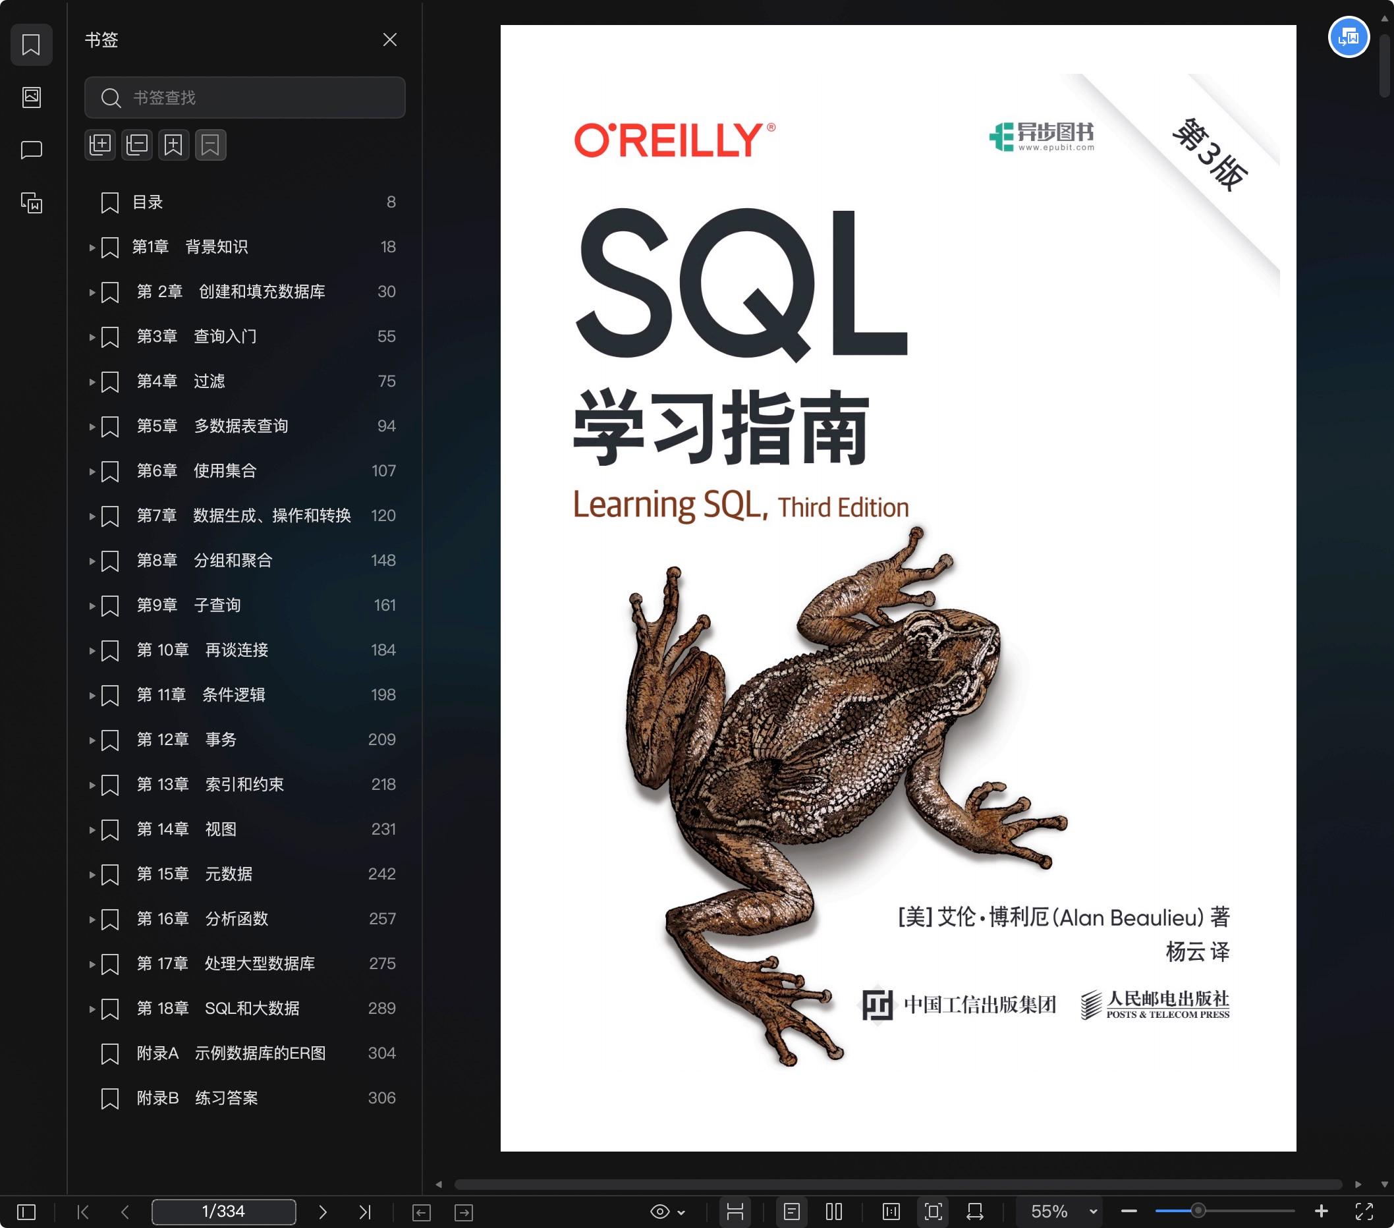The image size is (1394, 1228).
Task: Click the zoom slider handle
Action: point(1198,1211)
